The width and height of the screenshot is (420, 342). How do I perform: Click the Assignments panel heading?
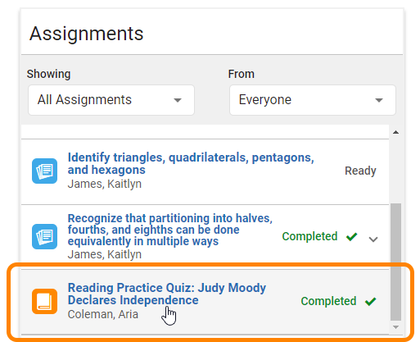pyautogui.click(x=86, y=34)
